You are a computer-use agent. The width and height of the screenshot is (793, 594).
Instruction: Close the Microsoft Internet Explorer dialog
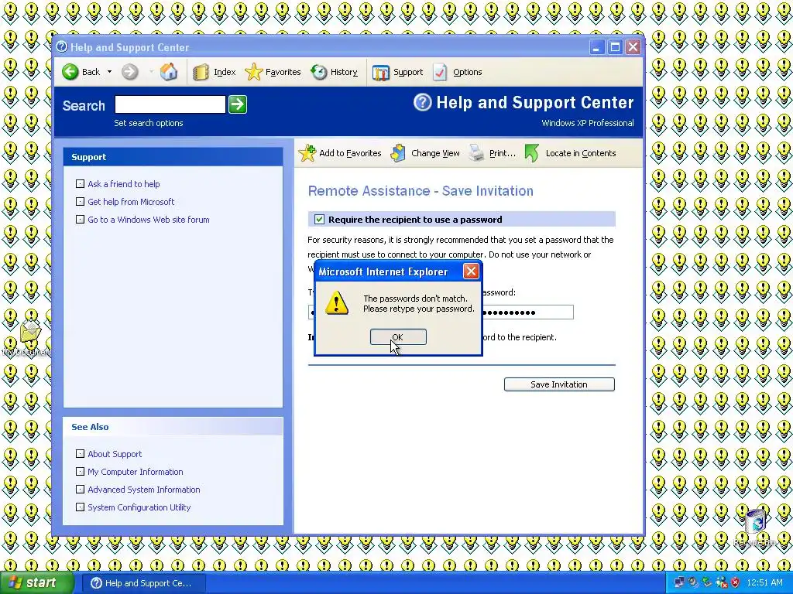pyautogui.click(x=471, y=271)
